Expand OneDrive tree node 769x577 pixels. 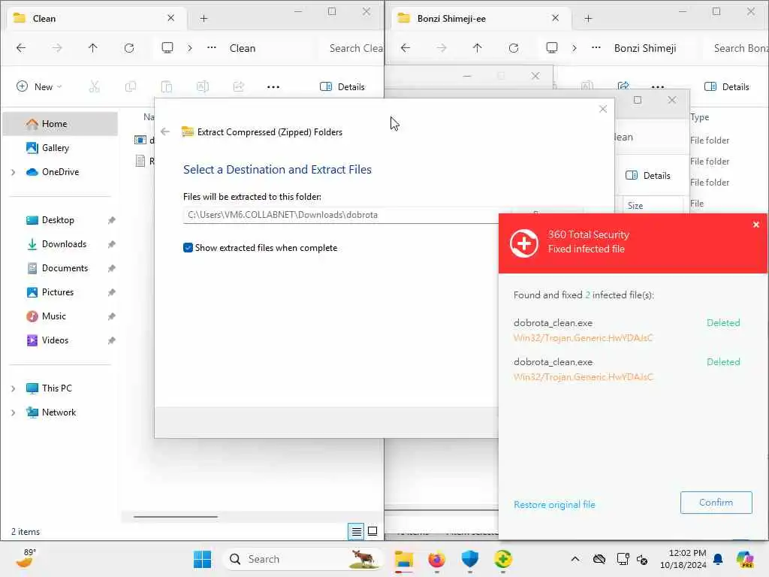14,172
